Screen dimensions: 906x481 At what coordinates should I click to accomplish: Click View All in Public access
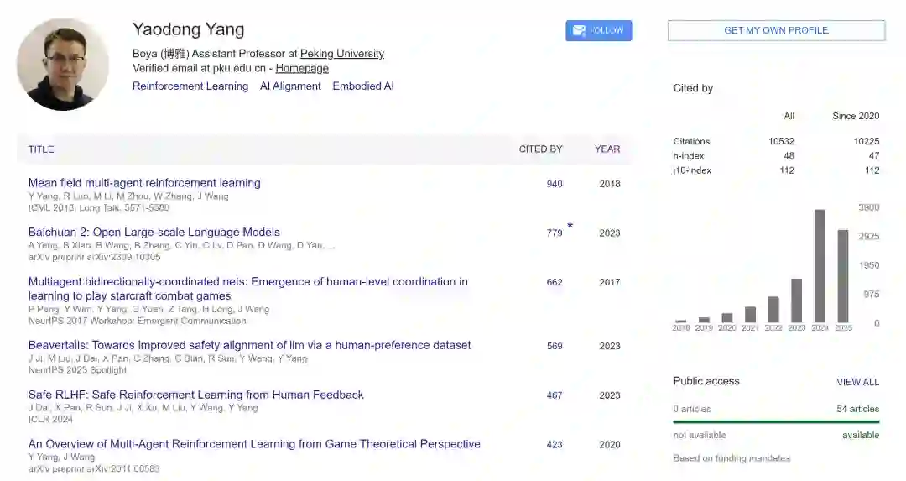pyautogui.click(x=857, y=382)
